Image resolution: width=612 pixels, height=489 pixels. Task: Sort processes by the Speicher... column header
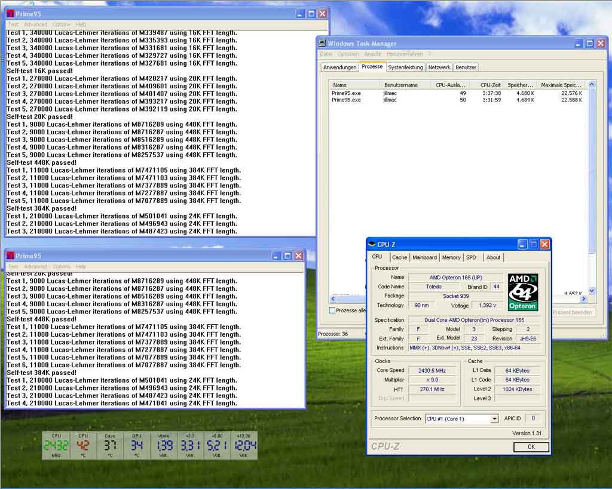click(x=521, y=85)
